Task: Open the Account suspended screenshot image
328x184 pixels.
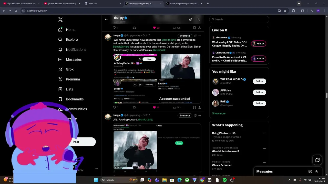Action: click(x=179, y=91)
